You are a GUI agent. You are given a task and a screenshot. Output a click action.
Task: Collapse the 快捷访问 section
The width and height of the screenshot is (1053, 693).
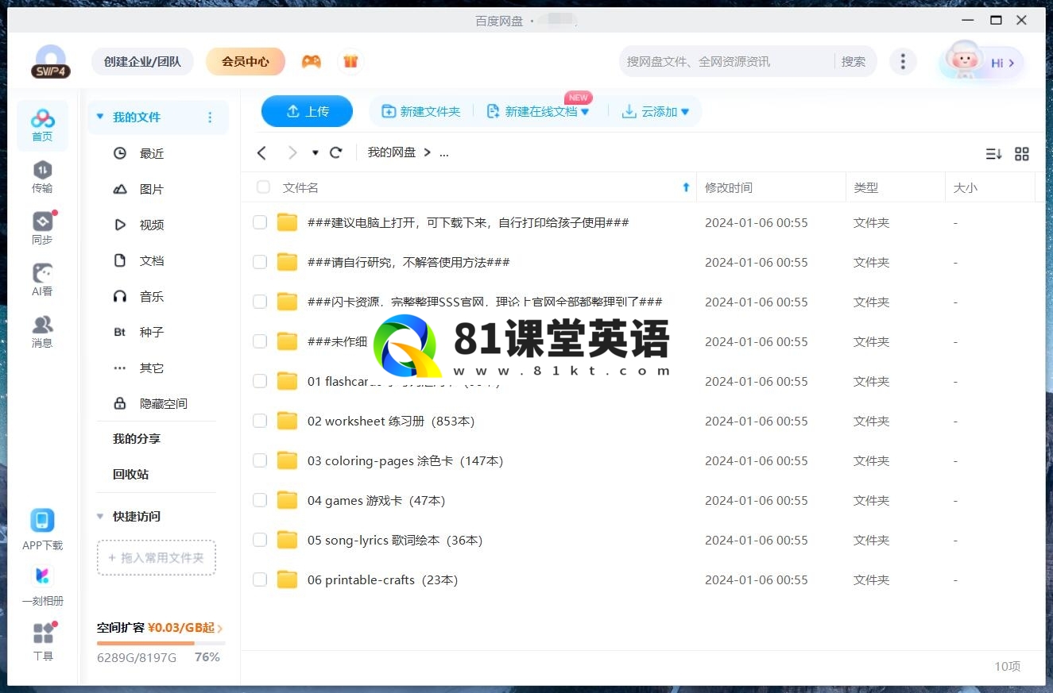click(x=100, y=516)
